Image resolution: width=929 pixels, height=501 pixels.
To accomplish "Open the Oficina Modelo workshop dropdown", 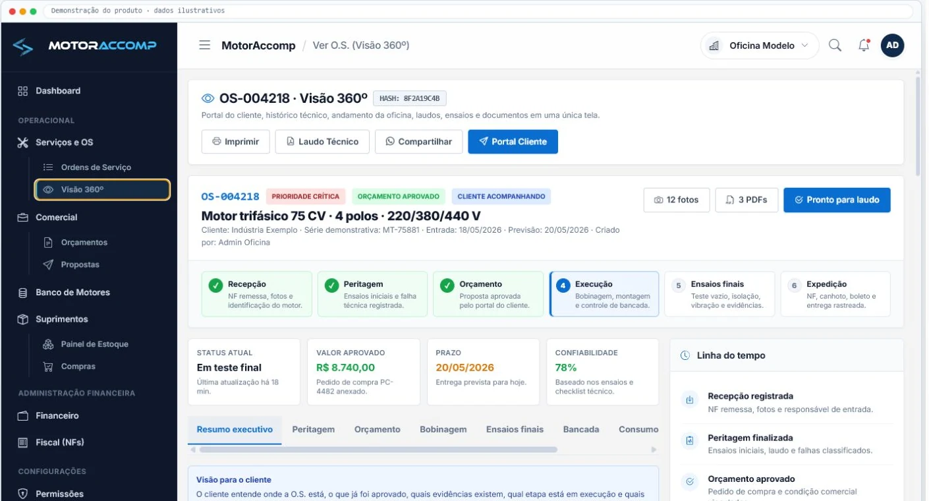I will 760,46.
